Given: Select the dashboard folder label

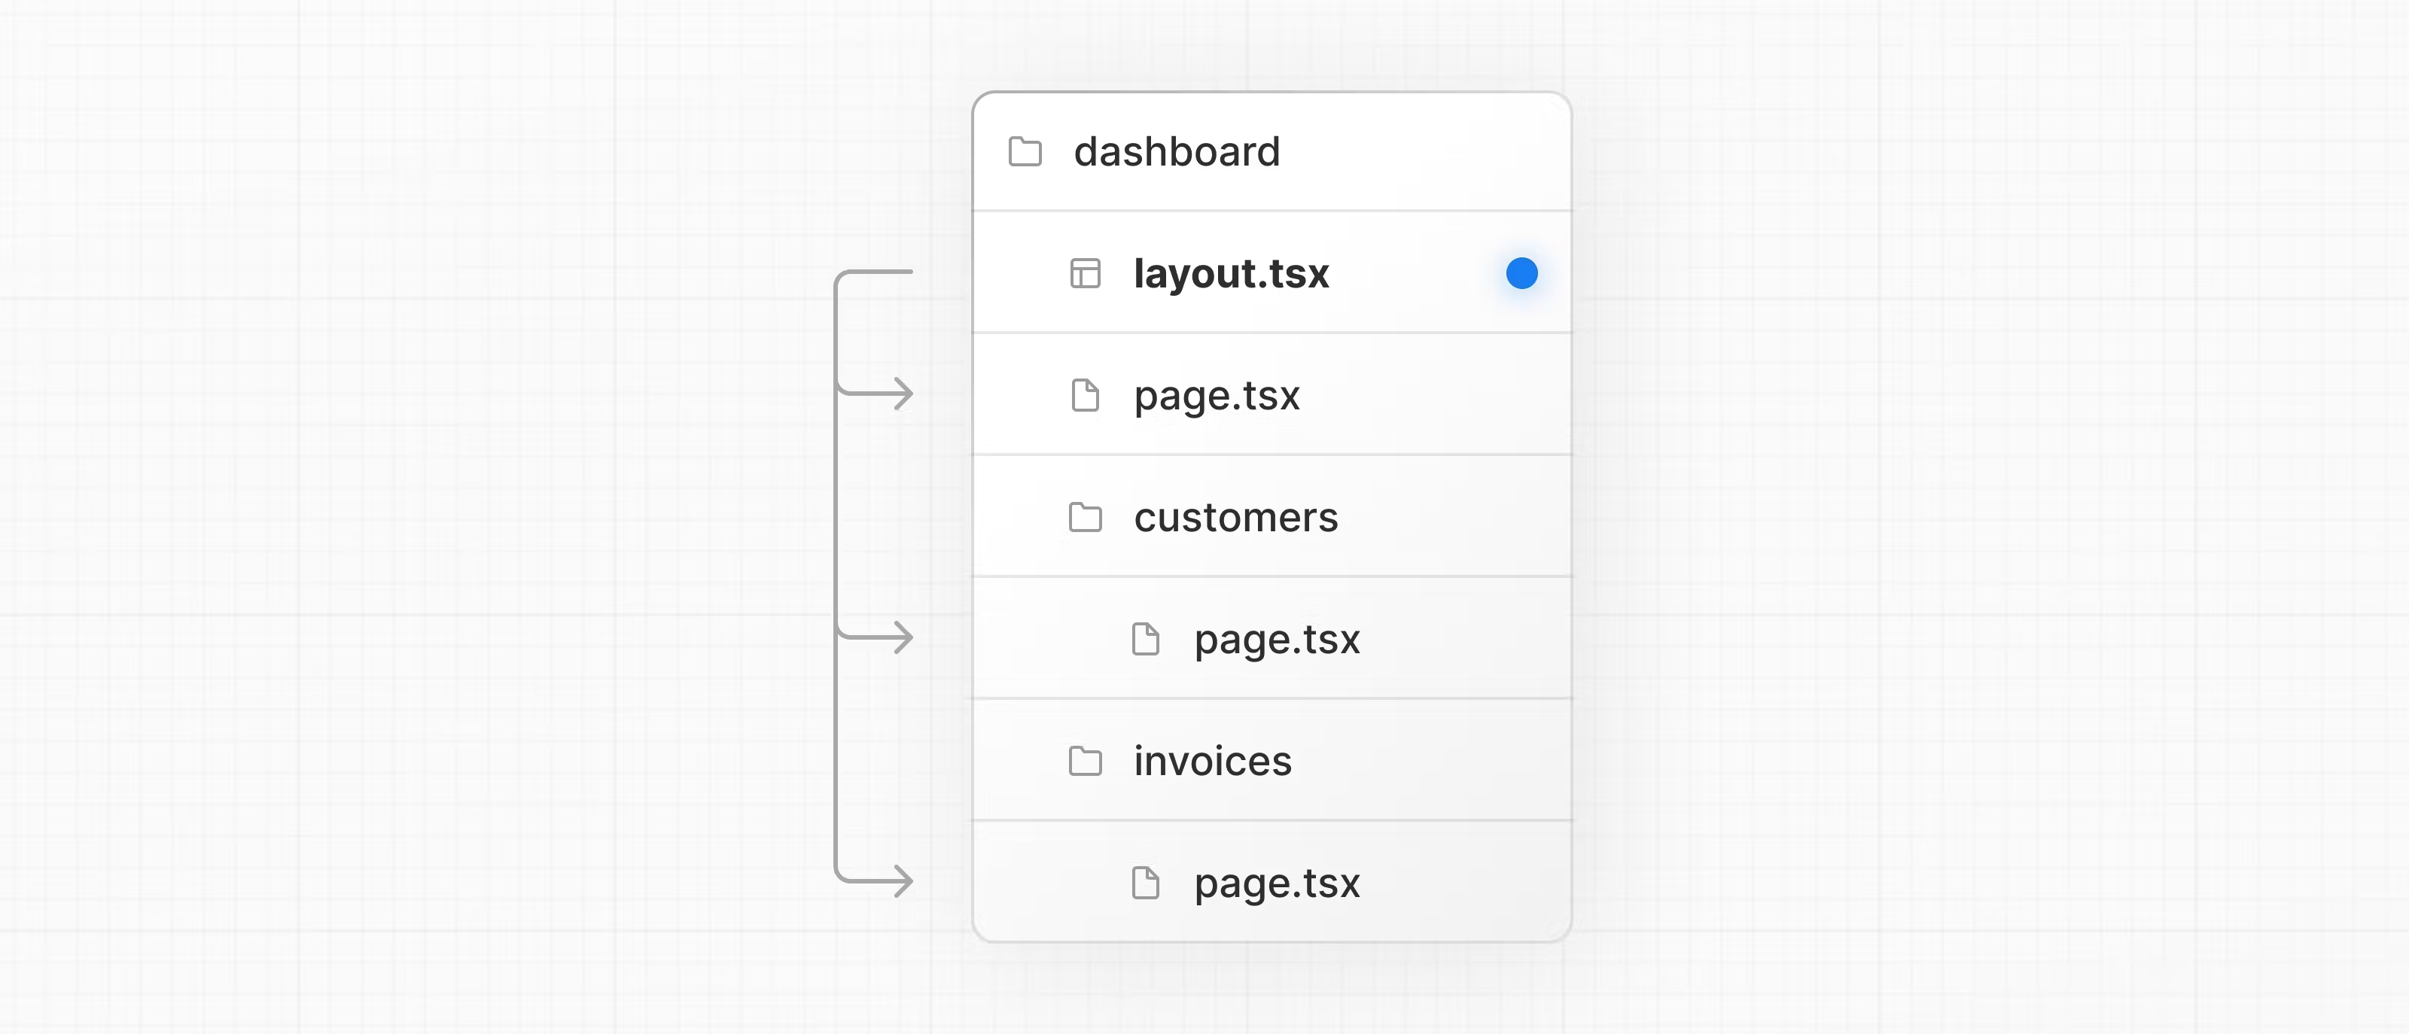Looking at the screenshot, I should coord(1177,151).
